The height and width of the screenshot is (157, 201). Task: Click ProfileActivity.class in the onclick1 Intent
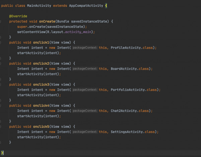coord(132,48)
